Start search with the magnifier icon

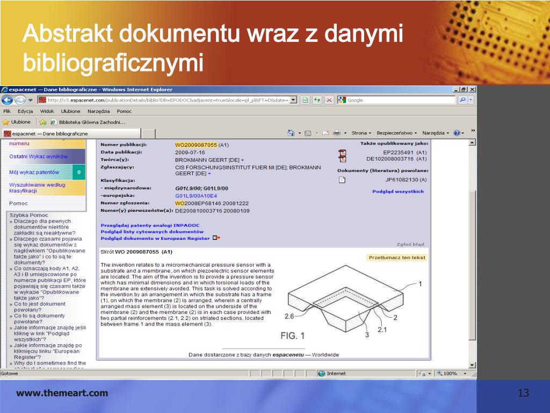point(462,100)
